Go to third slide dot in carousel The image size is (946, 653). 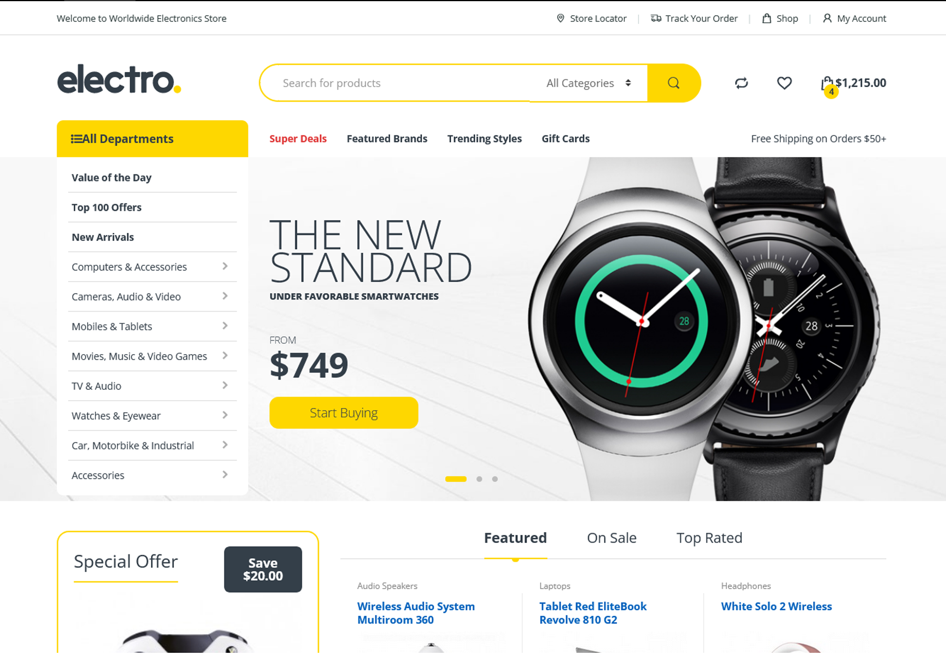pyautogui.click(x=494, y=479)
